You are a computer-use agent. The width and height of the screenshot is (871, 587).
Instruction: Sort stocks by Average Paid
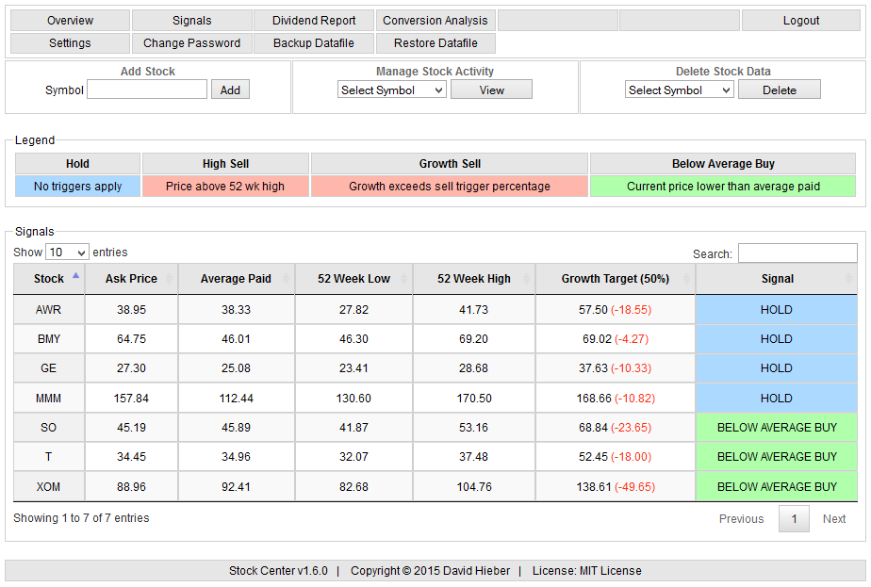coord(237,278)
